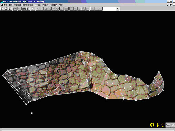This screenshot has height=131, width=175.
Task: Click the photo list toolbar icon
Action: (15, 9)
